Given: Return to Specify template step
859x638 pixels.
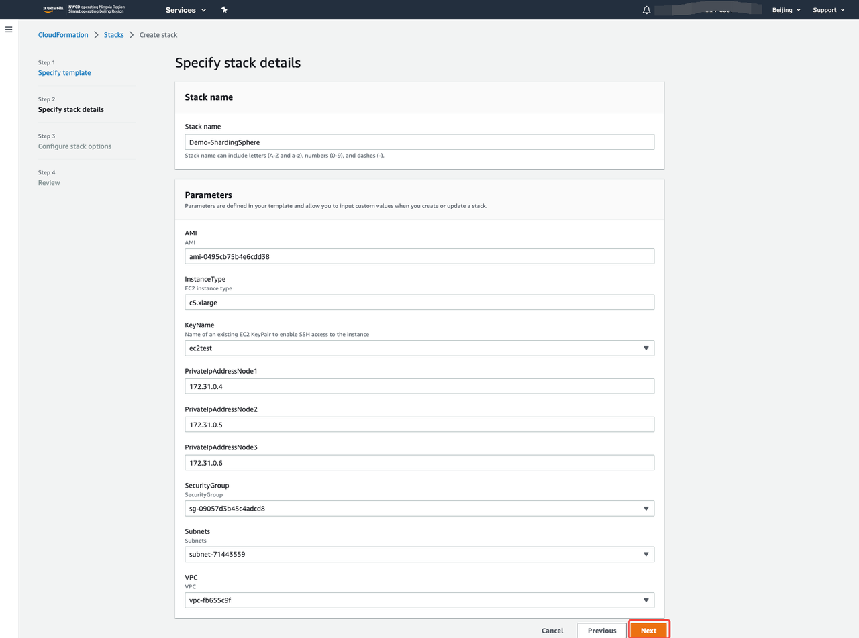Looking at the screenshot, I should [64, 73].
